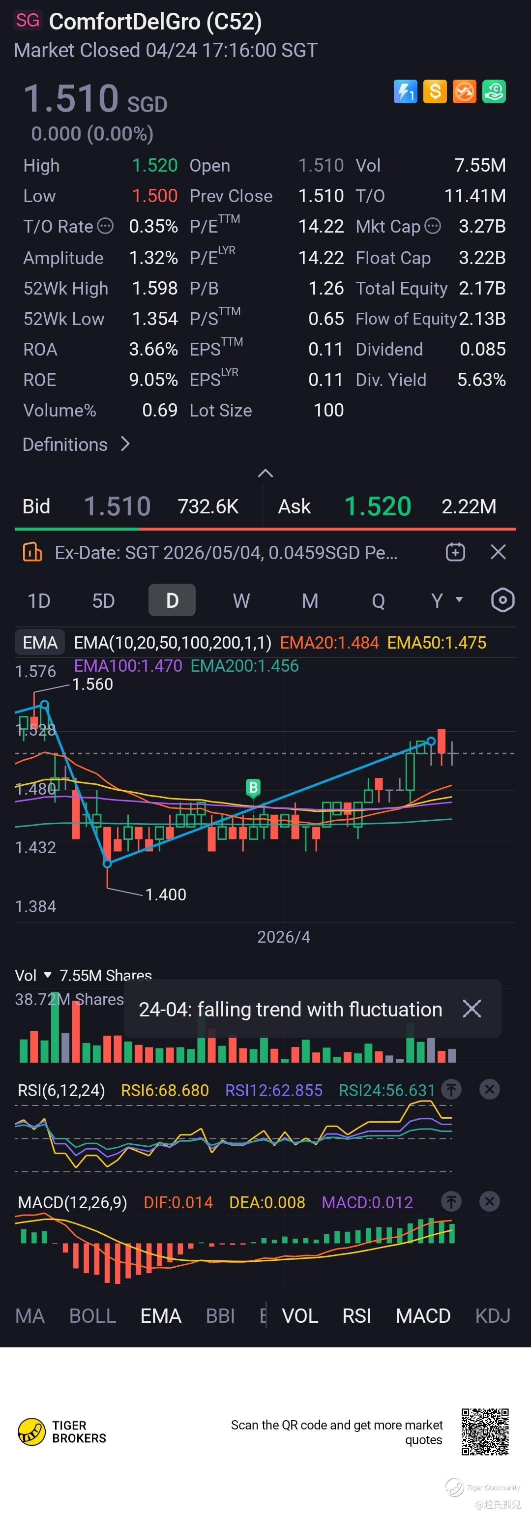Add ex-date event to calendar
This screenshot has height=1517, width=531.
pos(455,552)
